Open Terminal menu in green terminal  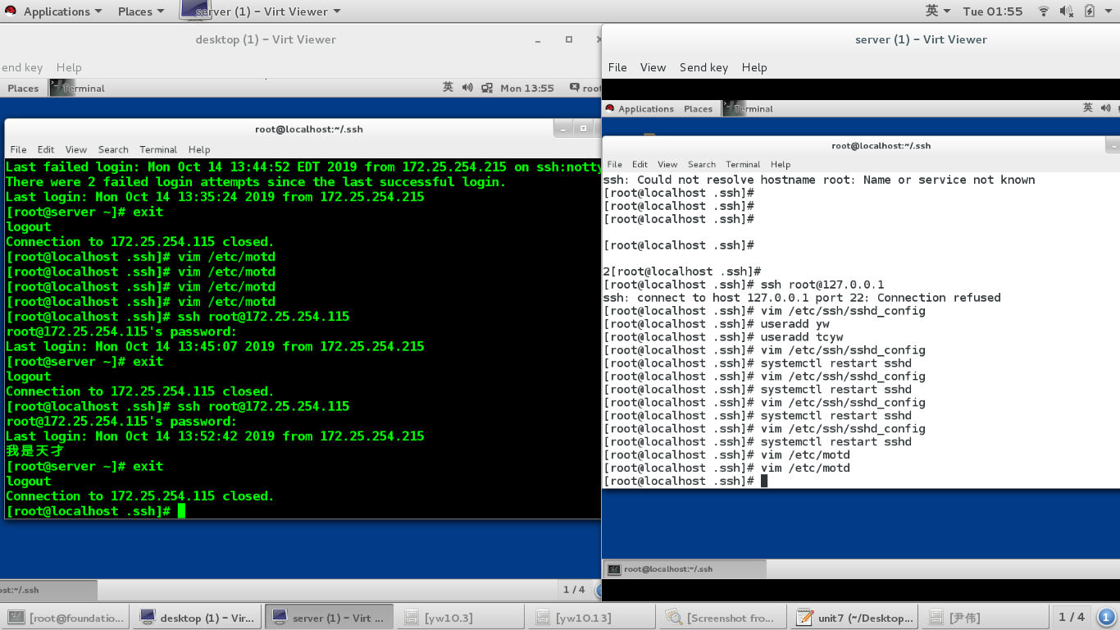(158, 149)
